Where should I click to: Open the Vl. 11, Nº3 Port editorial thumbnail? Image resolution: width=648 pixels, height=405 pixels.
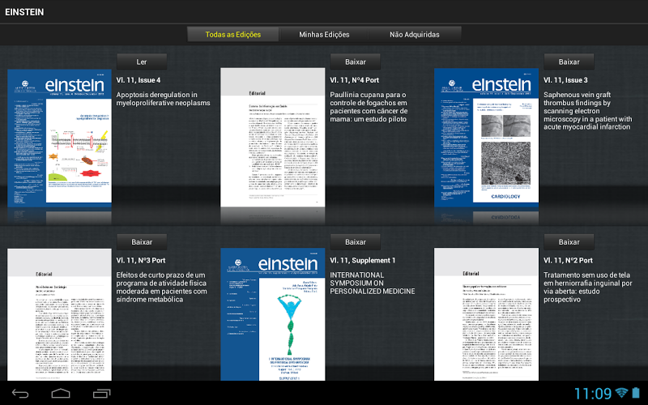59,314
